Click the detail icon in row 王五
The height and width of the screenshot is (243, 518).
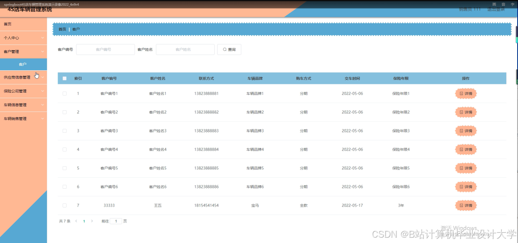coord(461,205)
